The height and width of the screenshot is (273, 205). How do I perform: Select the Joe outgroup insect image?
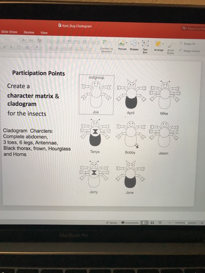(x=96, y=95)
